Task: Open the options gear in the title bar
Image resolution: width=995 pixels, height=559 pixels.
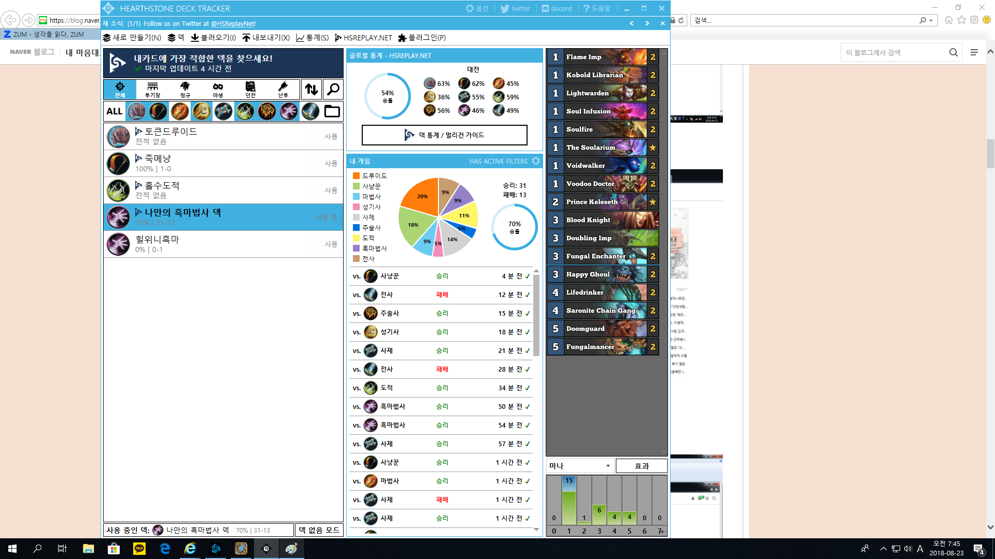Action: [476, 8]
